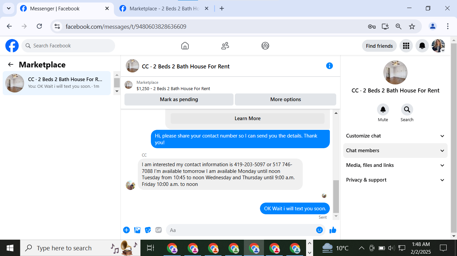Switch to Messenger | Facebook tab
Viewport: 457px width, 256px height.
65,9
